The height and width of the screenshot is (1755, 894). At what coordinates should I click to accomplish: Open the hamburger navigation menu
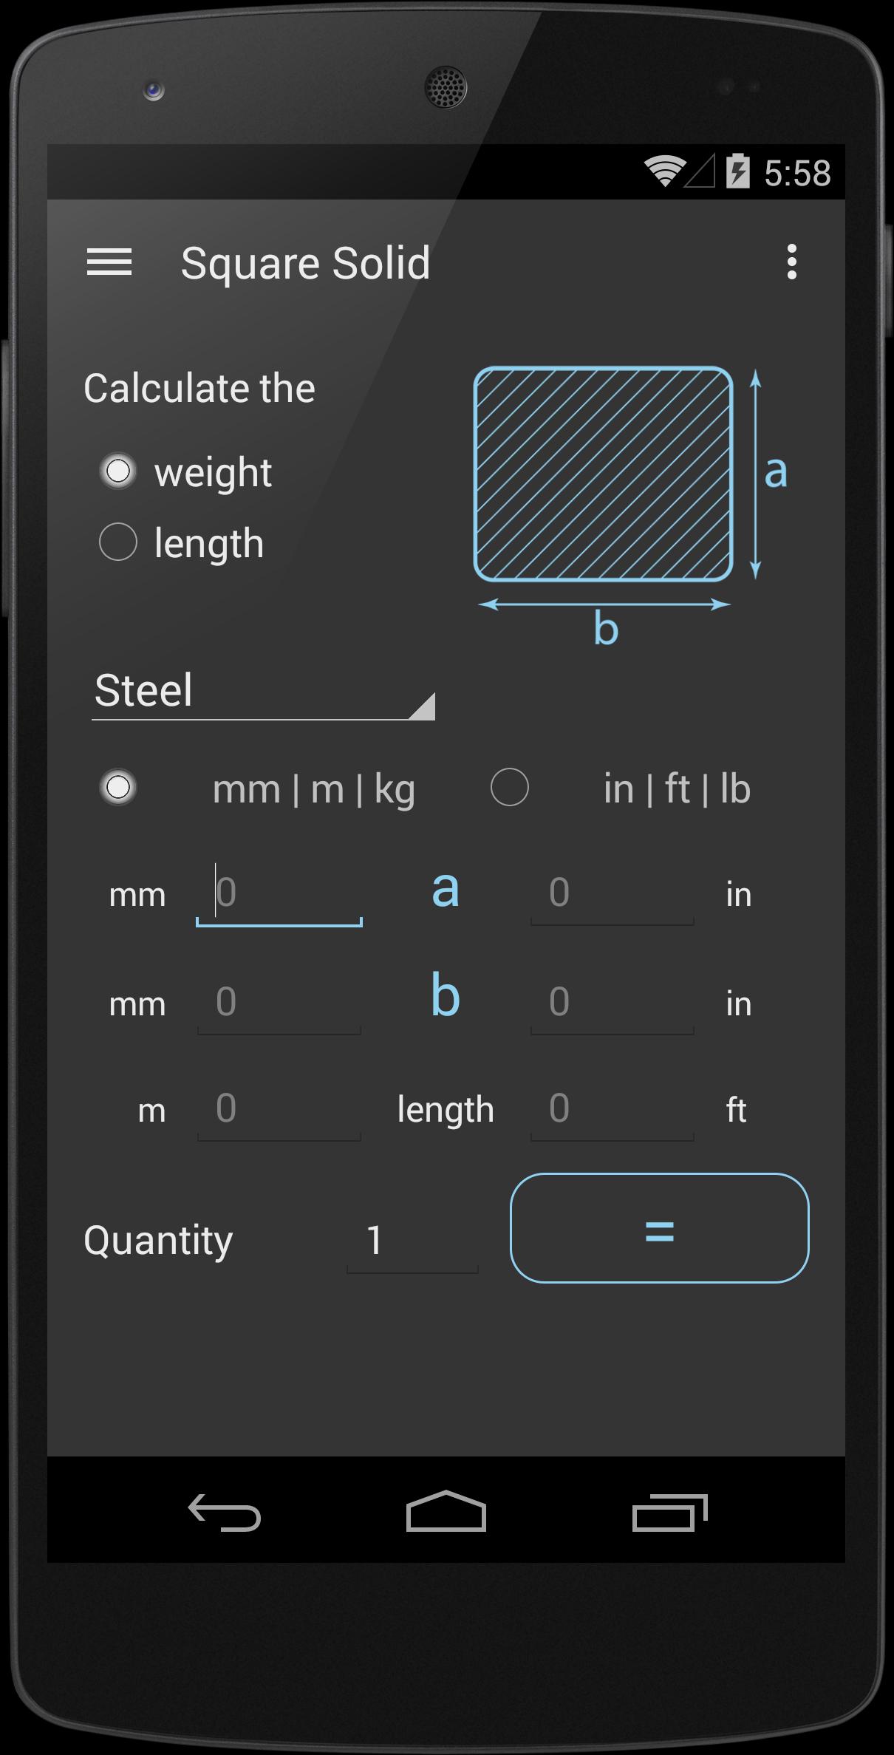tap(109, 262)
